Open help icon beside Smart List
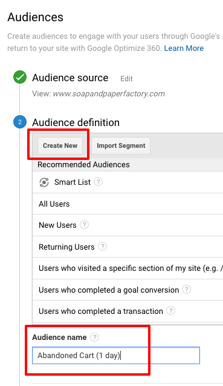Viewport: 223px width, 386px height. pos(99,182)
